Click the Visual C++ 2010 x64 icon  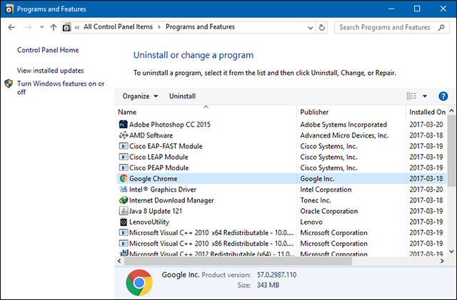tap(124, 233)
